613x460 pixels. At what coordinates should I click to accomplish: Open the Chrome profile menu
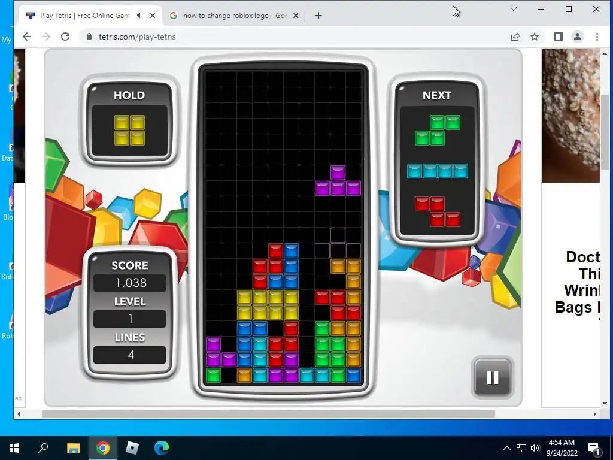point(578,37)
